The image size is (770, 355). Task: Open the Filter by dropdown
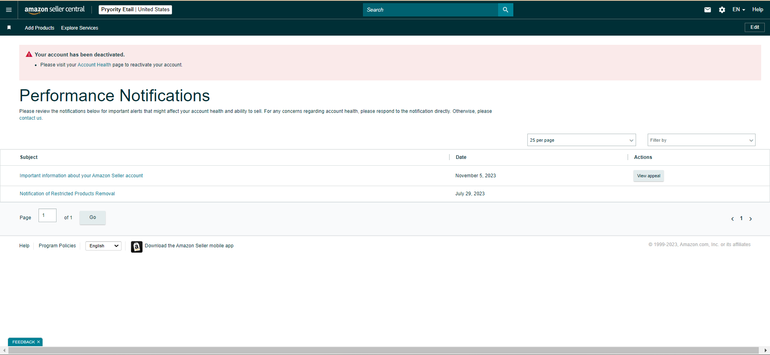tap(701, 140)
